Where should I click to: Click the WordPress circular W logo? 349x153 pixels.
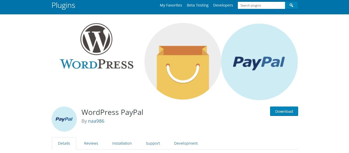[x=96, y=39]
